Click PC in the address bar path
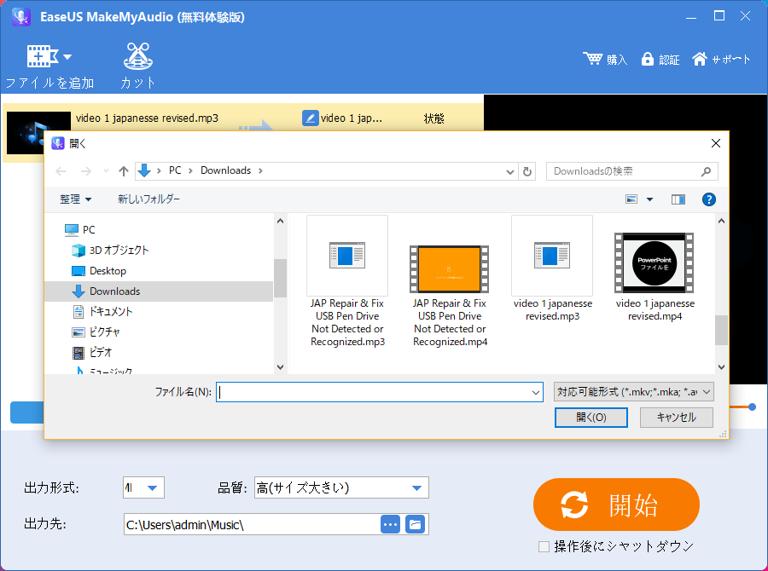The width and height of the screenshot is (768, 571). click(175, 170)
